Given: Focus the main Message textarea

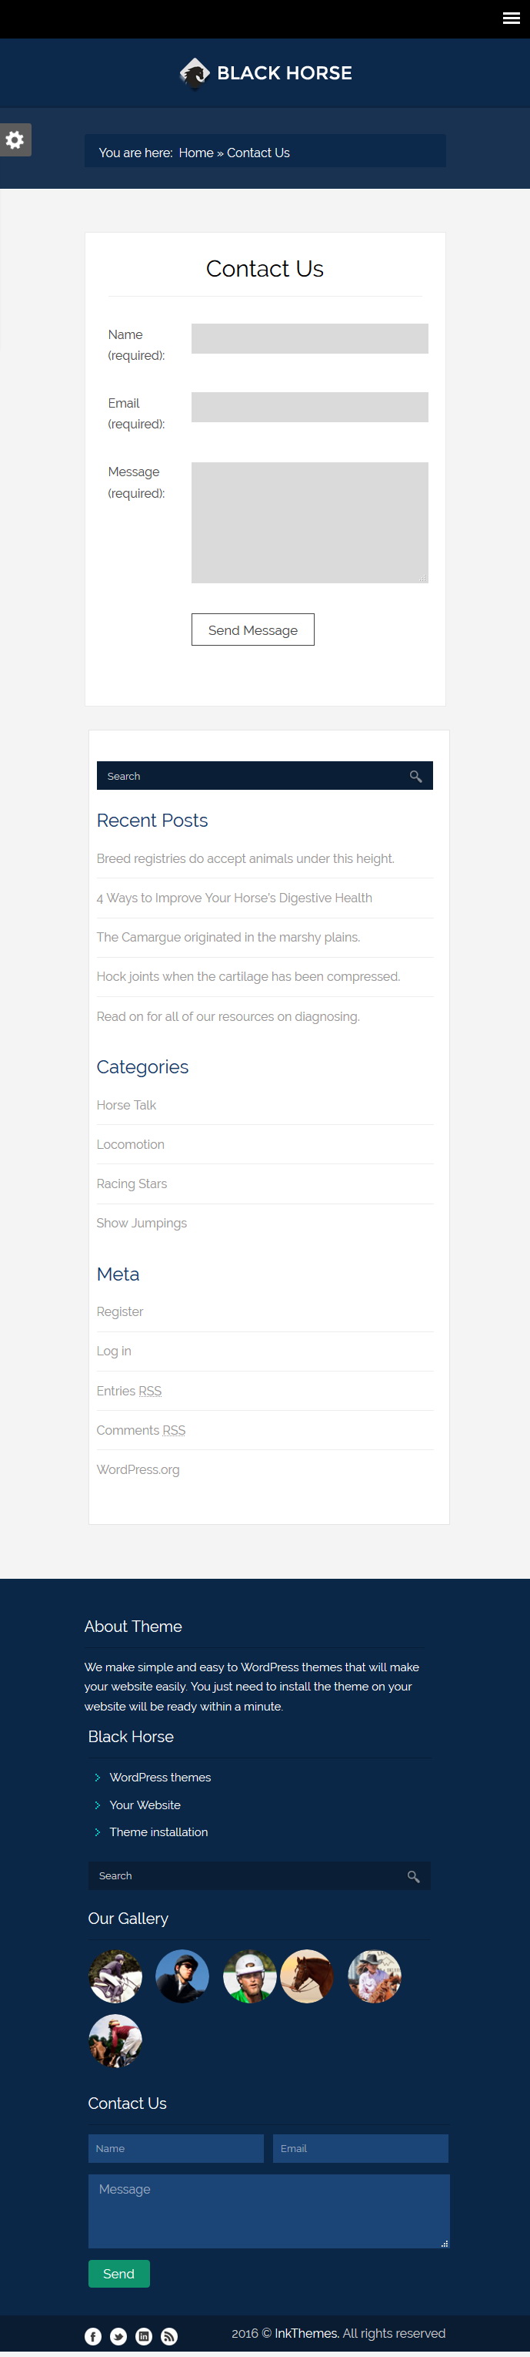Looking at the screenshot, I should click(310, 522).
